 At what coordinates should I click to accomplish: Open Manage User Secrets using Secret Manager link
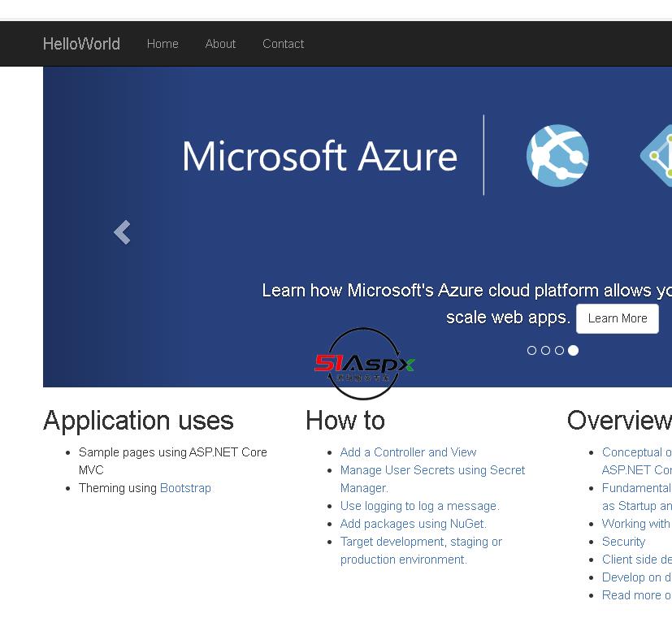432,479
